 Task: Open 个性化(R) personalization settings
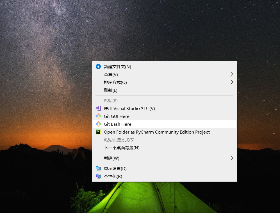tap(164, 176)
